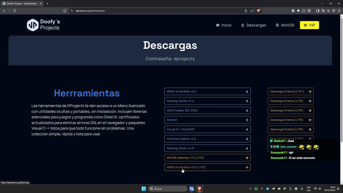
Task: Open the Telegram tray icon
Action: pyautogui.click(x=273, y=189)
